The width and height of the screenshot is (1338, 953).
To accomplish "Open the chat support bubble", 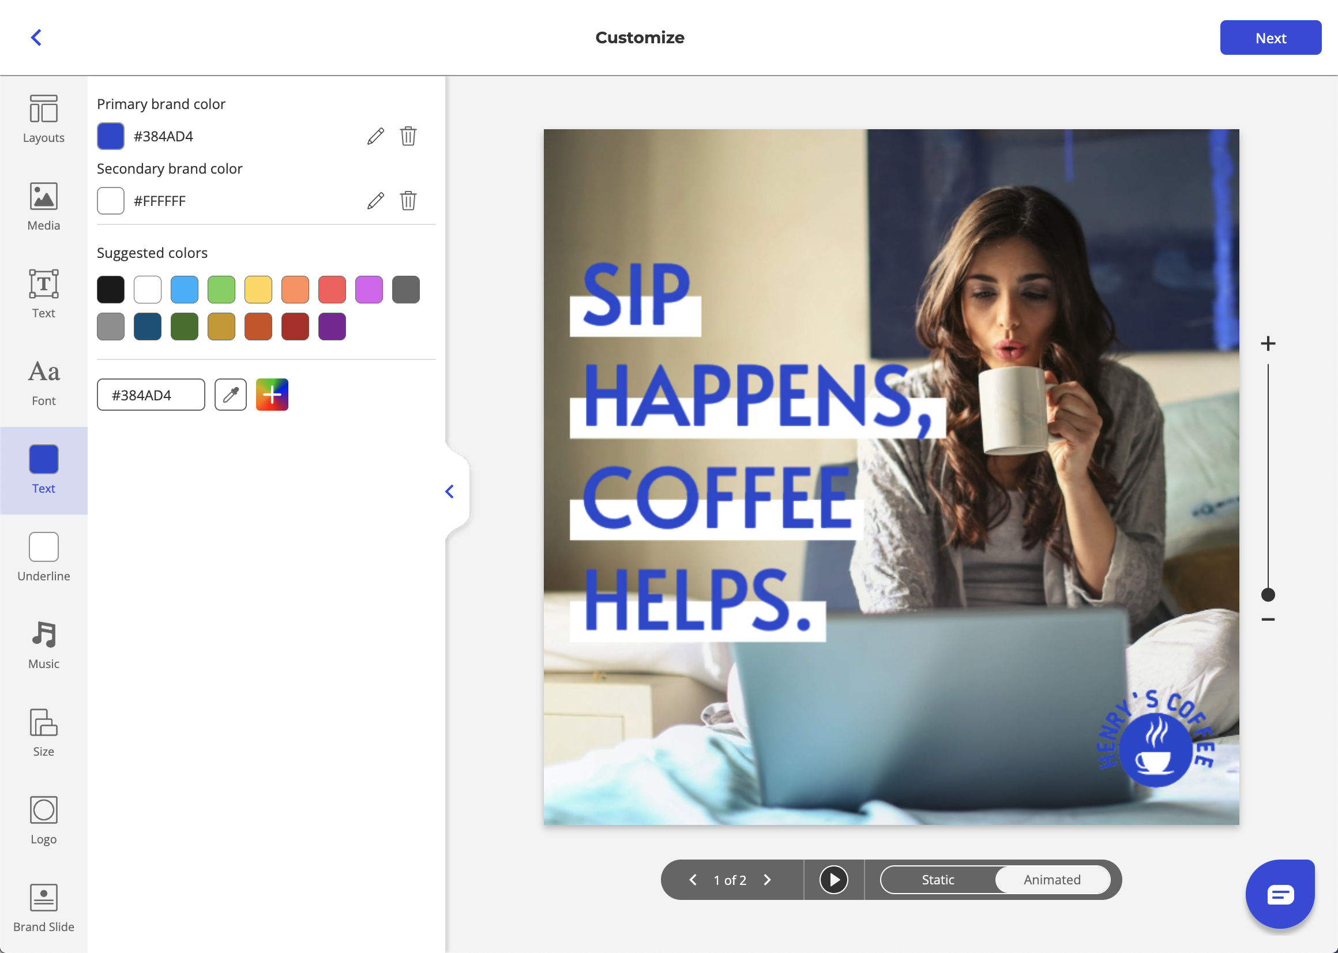I will [1279, 894].
